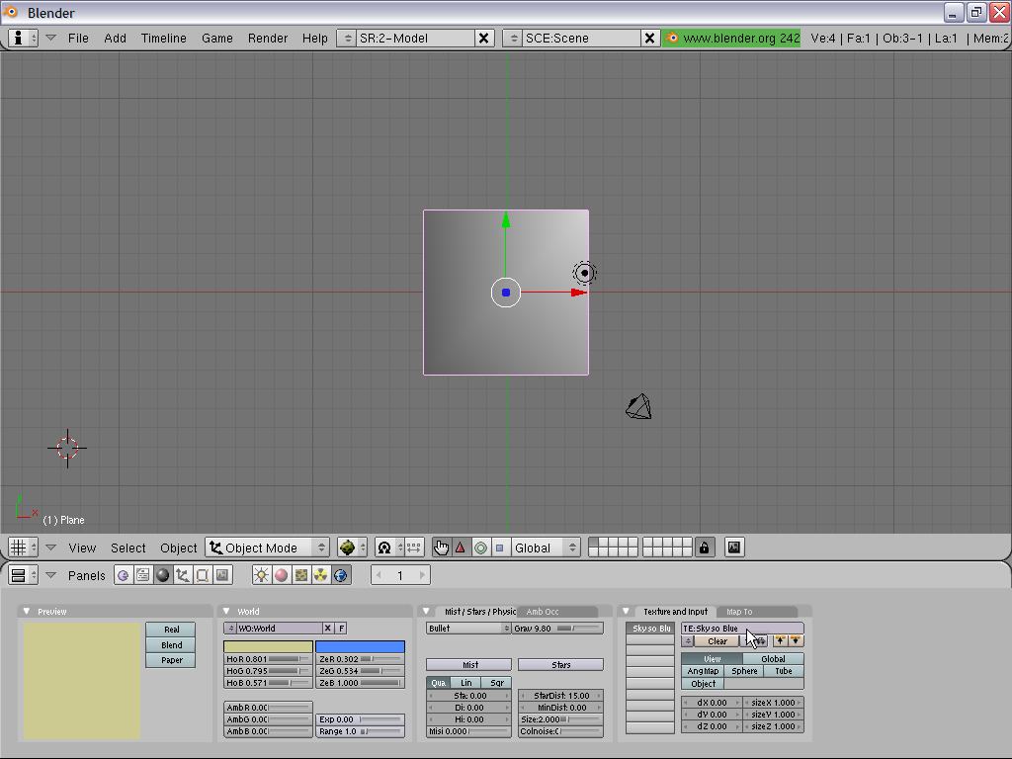The height and width of the screenshot is (759, 1012).
Task: Switch to the Map To tab
Action: point(739,612)
